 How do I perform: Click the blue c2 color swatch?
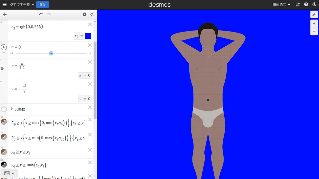click(88, 36)
